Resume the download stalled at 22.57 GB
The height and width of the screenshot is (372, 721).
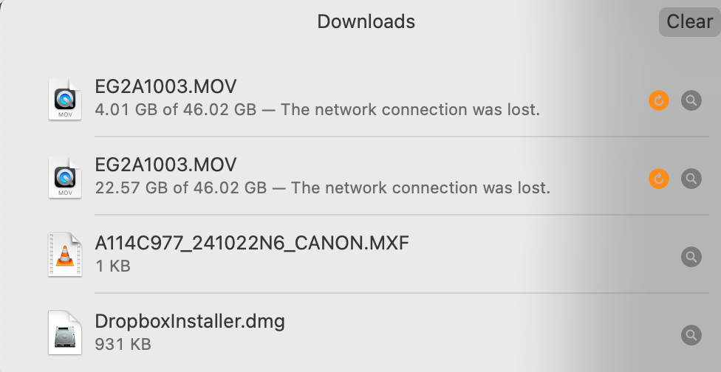pos(658,178)
